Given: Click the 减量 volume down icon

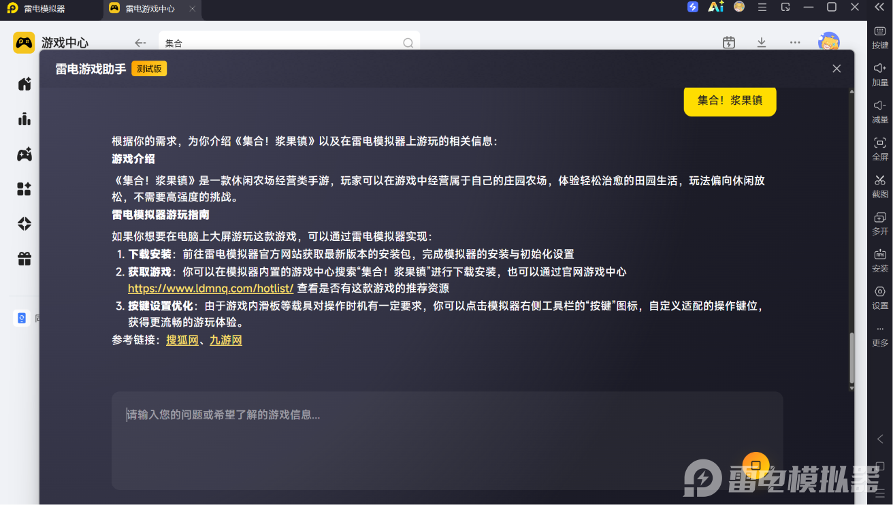Looking at the screenshot, I should click(x=880, y=111).
